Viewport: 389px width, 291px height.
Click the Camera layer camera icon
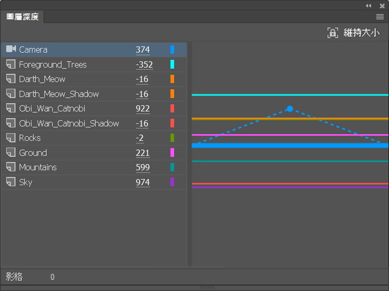pos(11,50)
